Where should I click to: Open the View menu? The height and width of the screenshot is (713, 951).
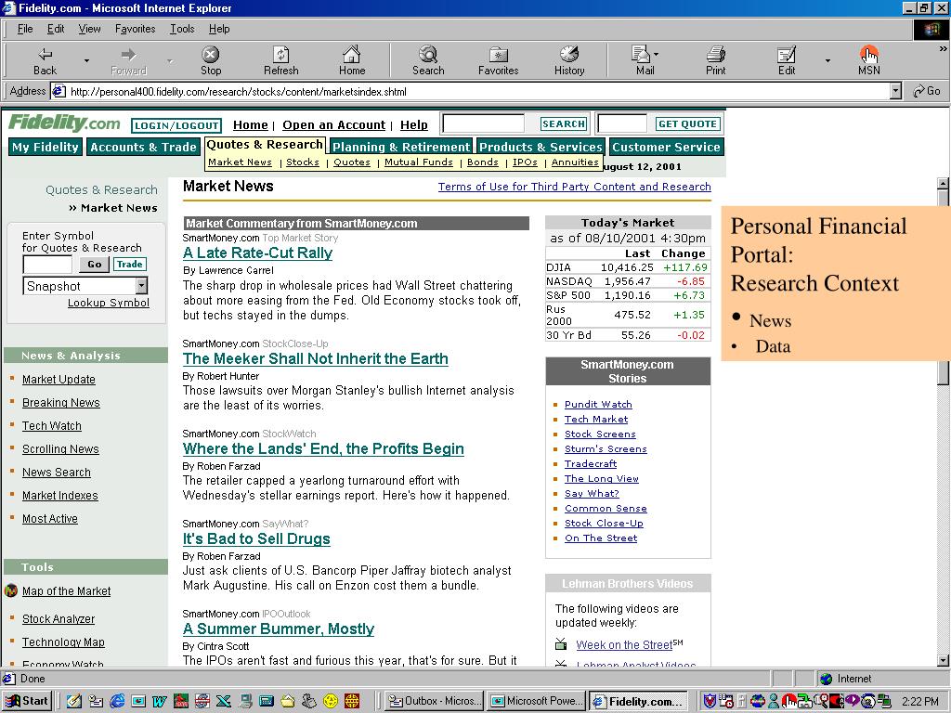tap(90, 29)
